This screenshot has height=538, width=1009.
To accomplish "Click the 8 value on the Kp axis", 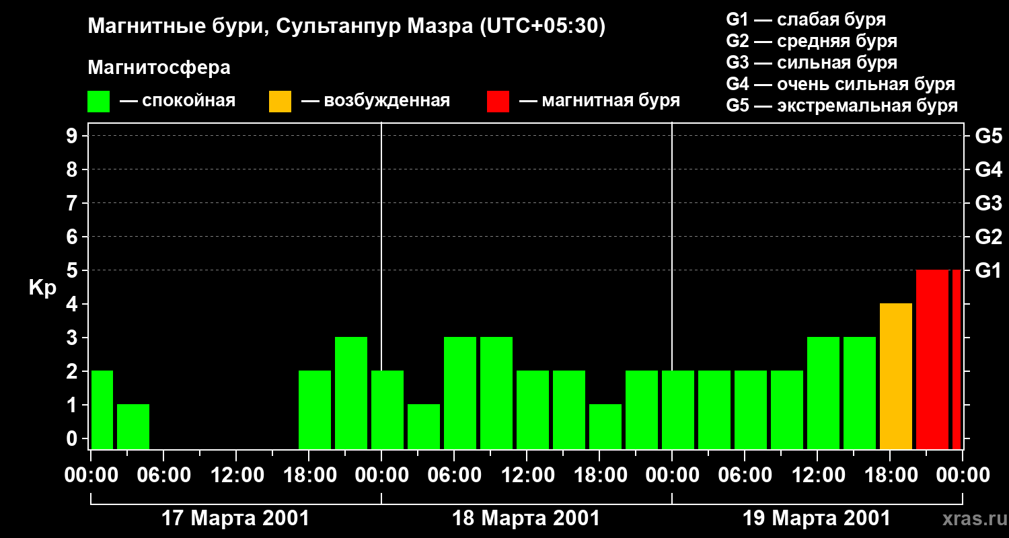I will [73, 169].
